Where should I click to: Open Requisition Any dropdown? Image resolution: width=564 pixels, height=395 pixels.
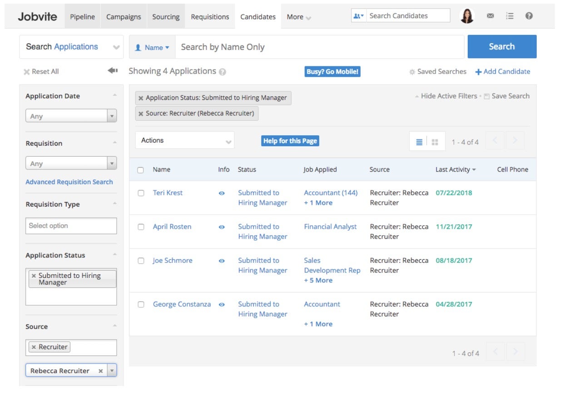click(71, 163)
